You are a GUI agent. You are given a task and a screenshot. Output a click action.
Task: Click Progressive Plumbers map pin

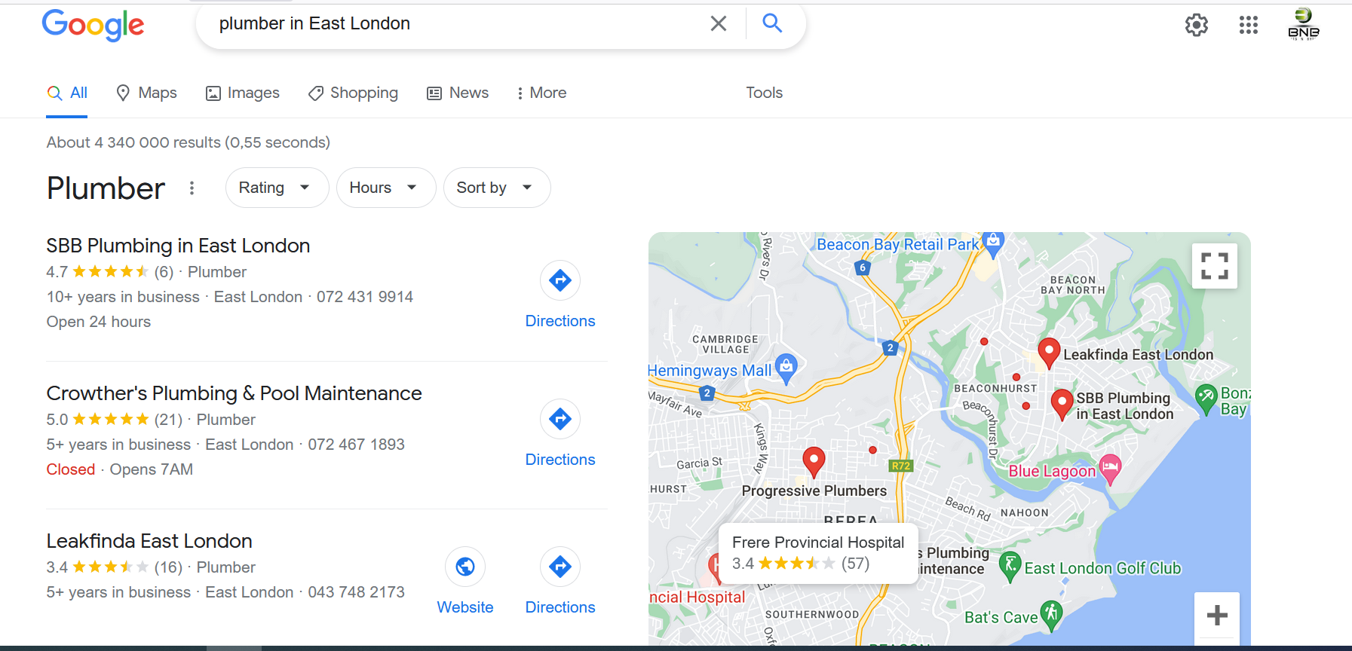pyautogui.click(x=814, y=461)
